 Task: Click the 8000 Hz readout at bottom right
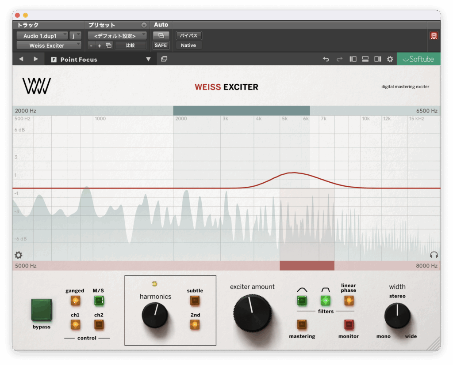pyautogui.click(x=427, y=266)
